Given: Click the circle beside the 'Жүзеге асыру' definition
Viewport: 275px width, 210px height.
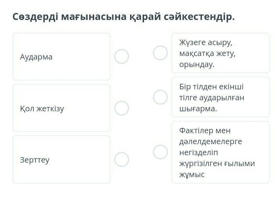Looking at the screenshot, I should coord(160,53).
